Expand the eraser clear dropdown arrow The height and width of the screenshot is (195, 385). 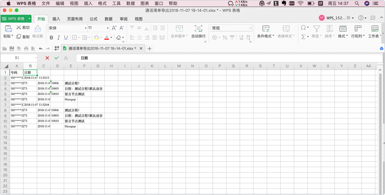123,38
